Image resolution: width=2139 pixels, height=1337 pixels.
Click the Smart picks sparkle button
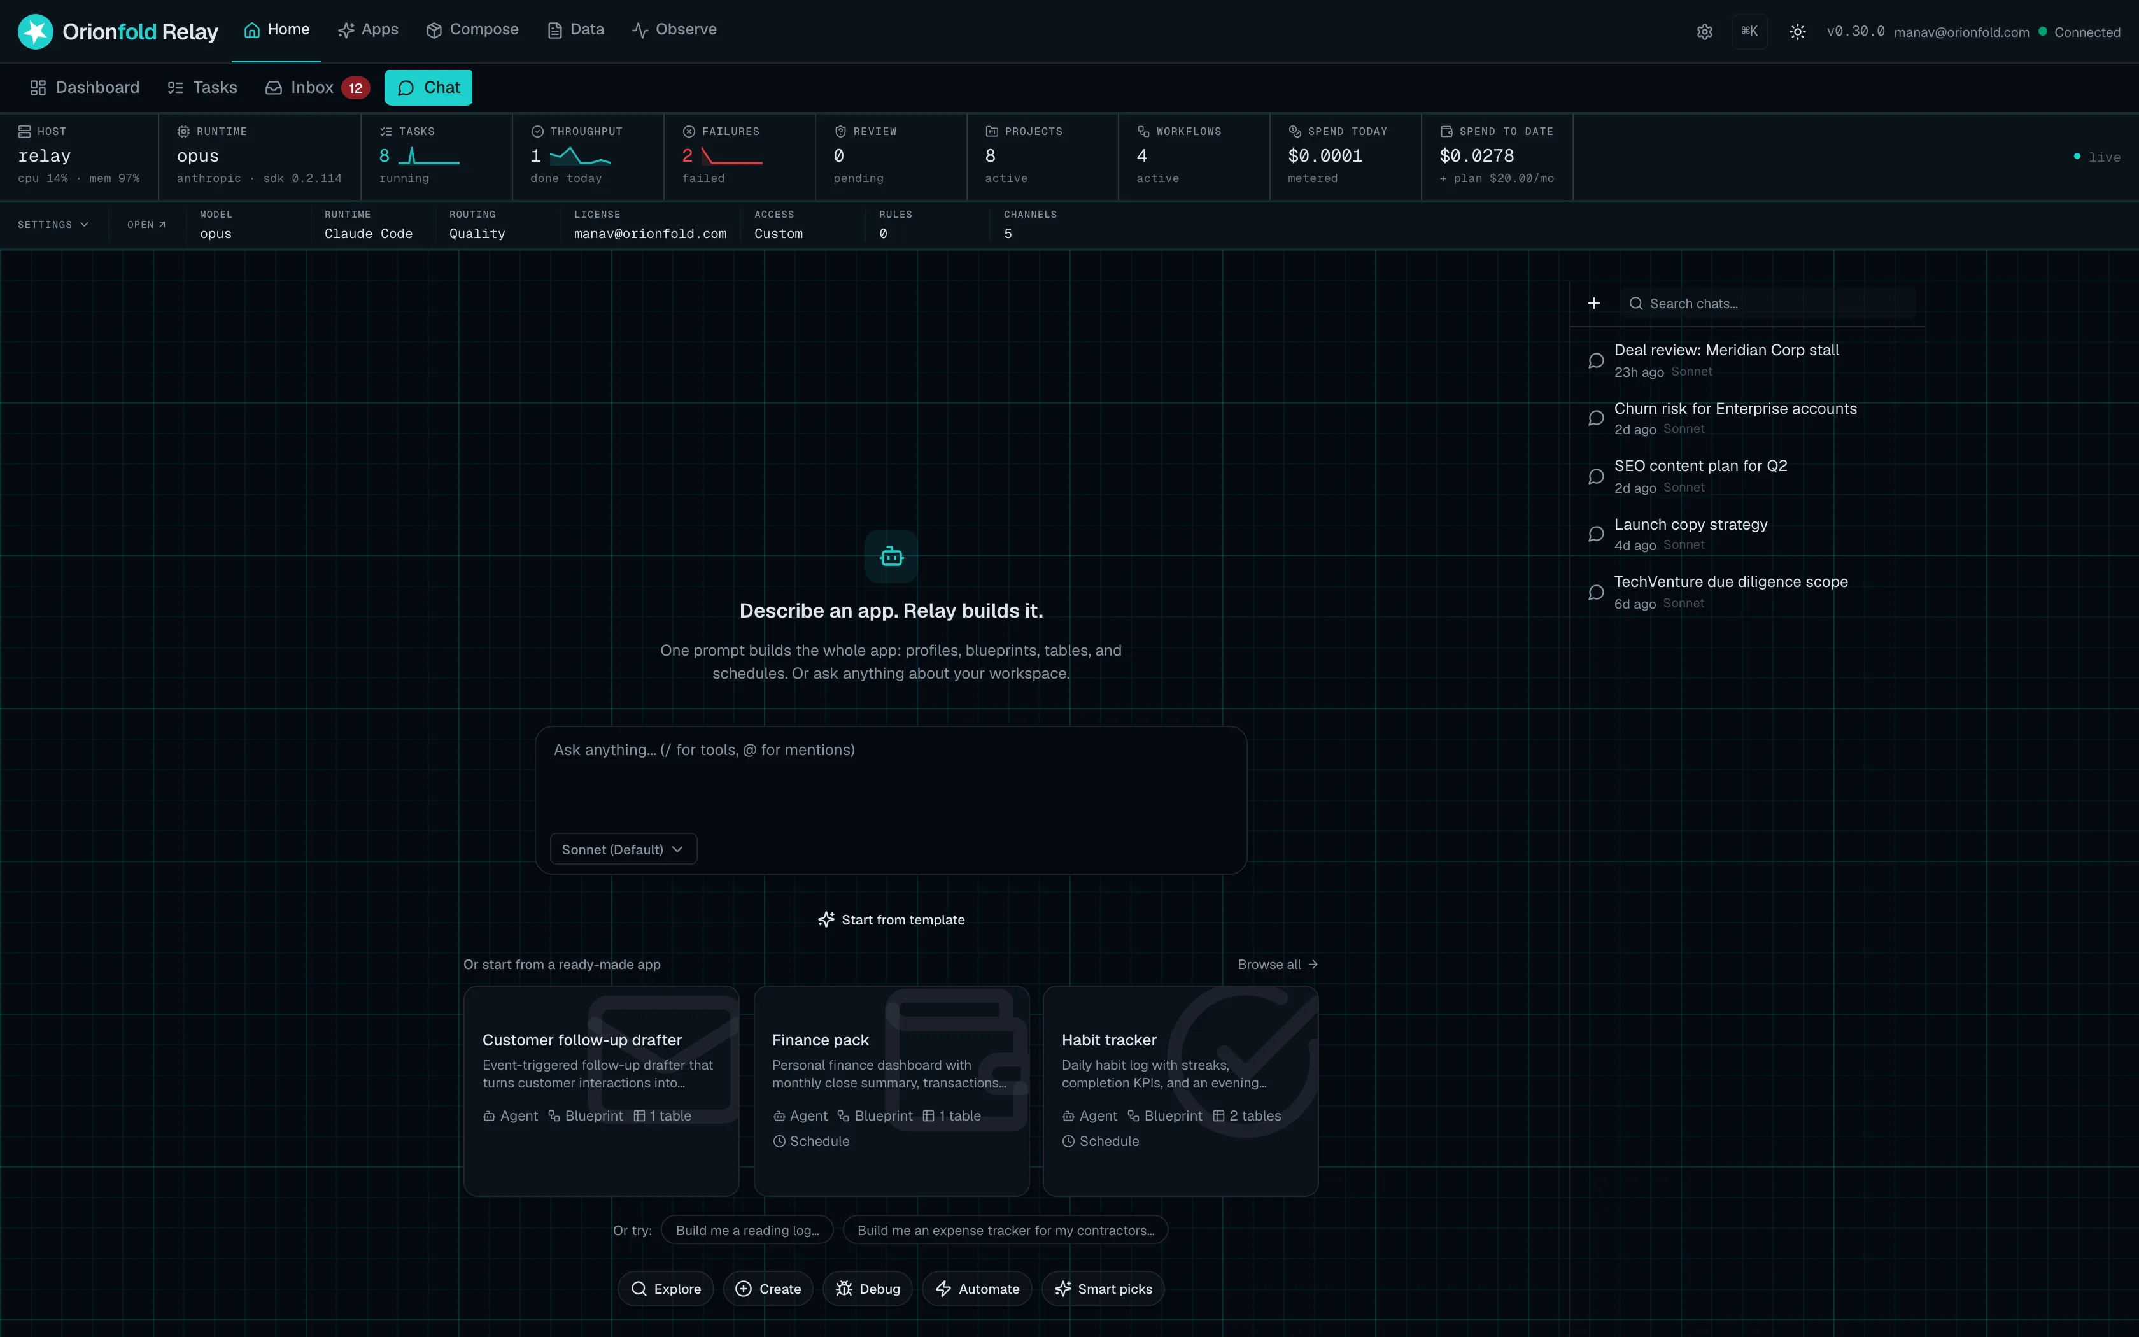pos(1103,1289)
